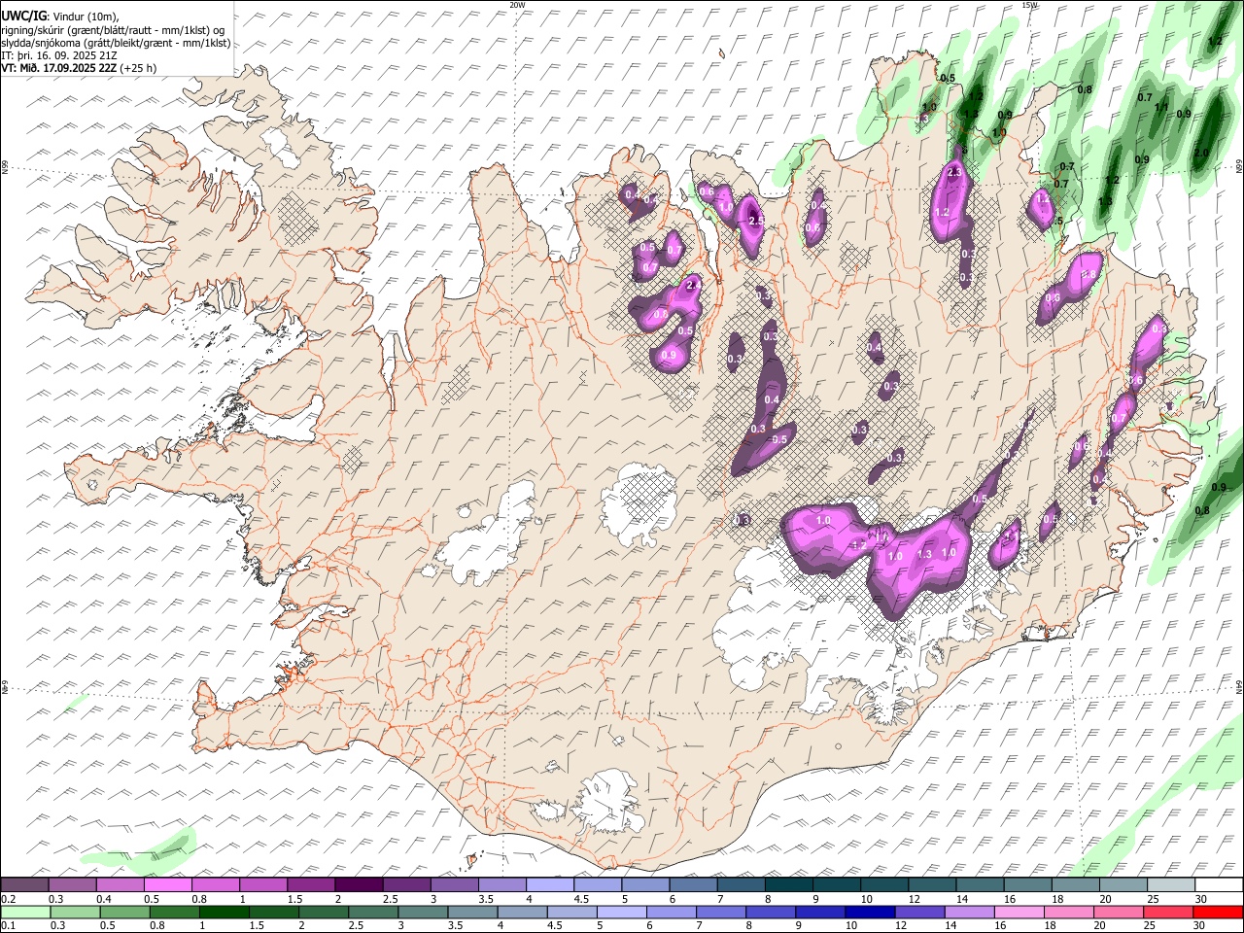Pick lower legend swatch between 0.8 and 1

[x=174, y=913]
